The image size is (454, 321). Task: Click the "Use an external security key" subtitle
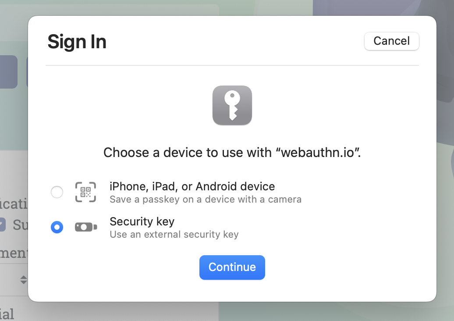click(x=174, y=235)
